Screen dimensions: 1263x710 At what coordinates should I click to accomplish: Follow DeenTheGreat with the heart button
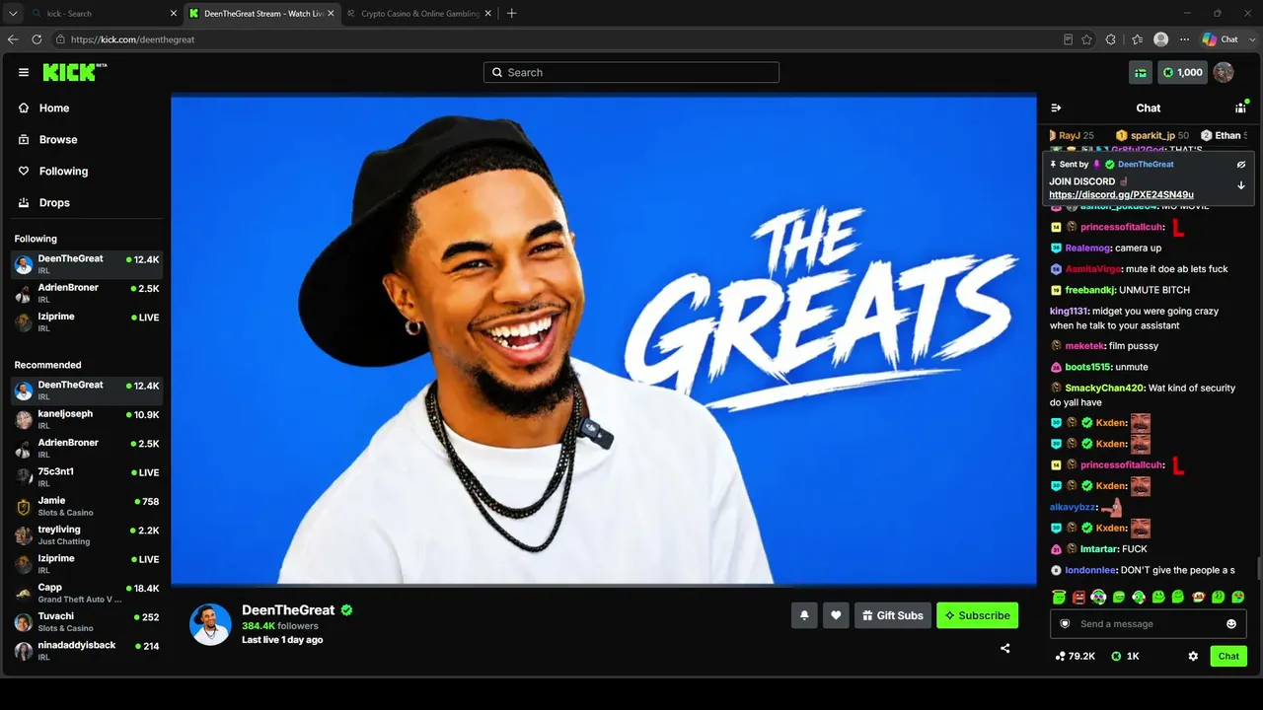pos(836,615)
